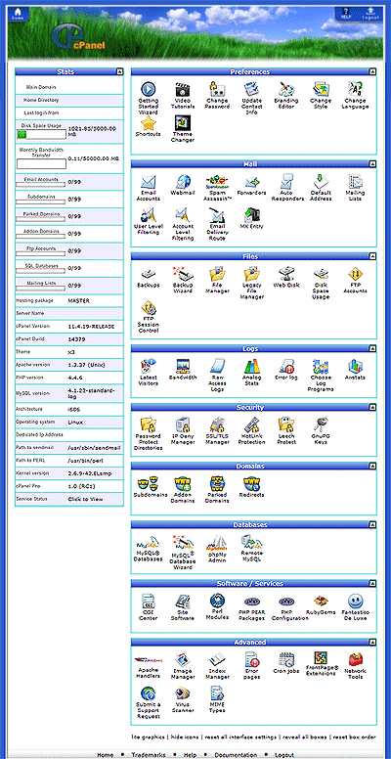Image resolution: width=391 pixels, height=759 pixels.
Task: Collapse the Logs box
Action: (x=372, y=348)
